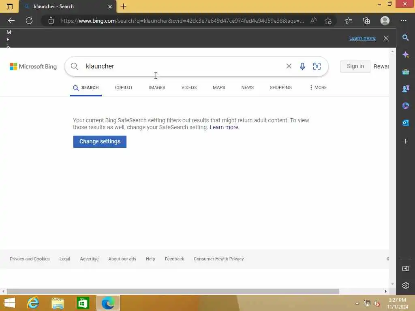Open the sidebar Tools briefcase icon
The image size is (415, 311).
click(x=405, y=72)
